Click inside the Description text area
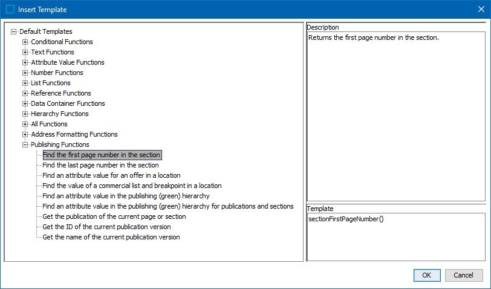 [x=396, y=117]
